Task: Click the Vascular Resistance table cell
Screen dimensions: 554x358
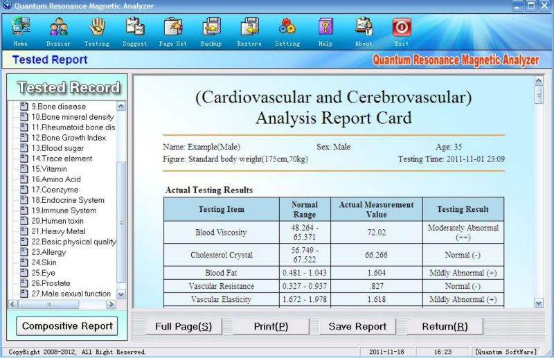Action: tap(221, 286)
